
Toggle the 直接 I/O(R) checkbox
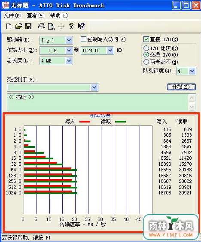click(146, 39)
